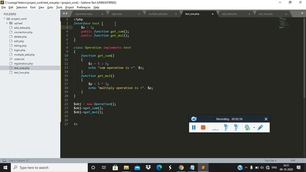306x172 pixels.
Task: Open multiple_add.php in sidebar
Action: click(x=24, y=54)
